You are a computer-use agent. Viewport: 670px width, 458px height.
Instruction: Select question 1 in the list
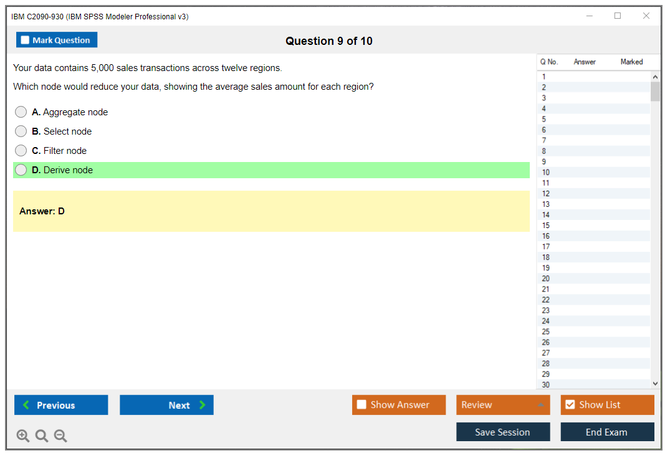click(x=544, y=77)
